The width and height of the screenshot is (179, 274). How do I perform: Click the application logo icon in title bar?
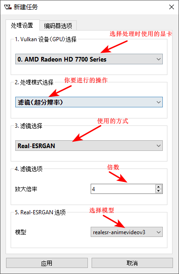pyautogui.click(x=8, y=7)
